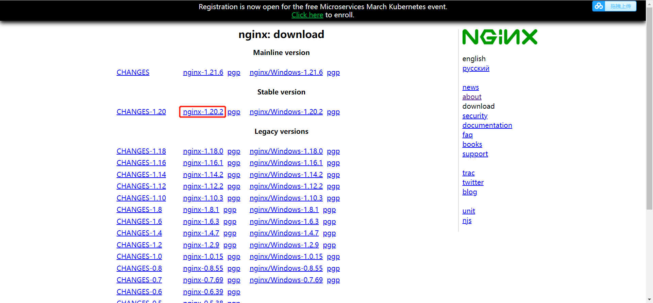Download nginx/Windows-1.12.2
Screen dimensions: 653x303
(x=286, y=186)
